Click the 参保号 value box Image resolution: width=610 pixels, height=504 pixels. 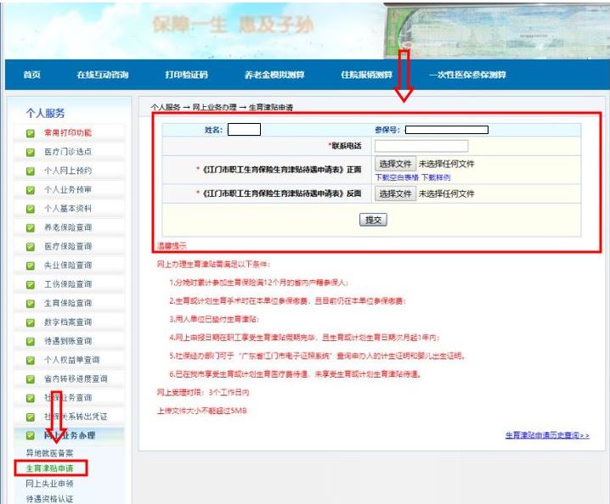[x=447, y=130]
